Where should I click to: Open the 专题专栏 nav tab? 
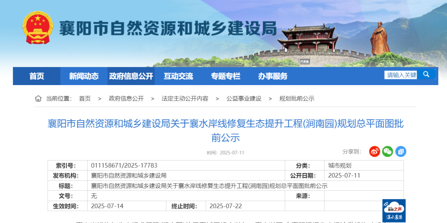tap(226, 76)
